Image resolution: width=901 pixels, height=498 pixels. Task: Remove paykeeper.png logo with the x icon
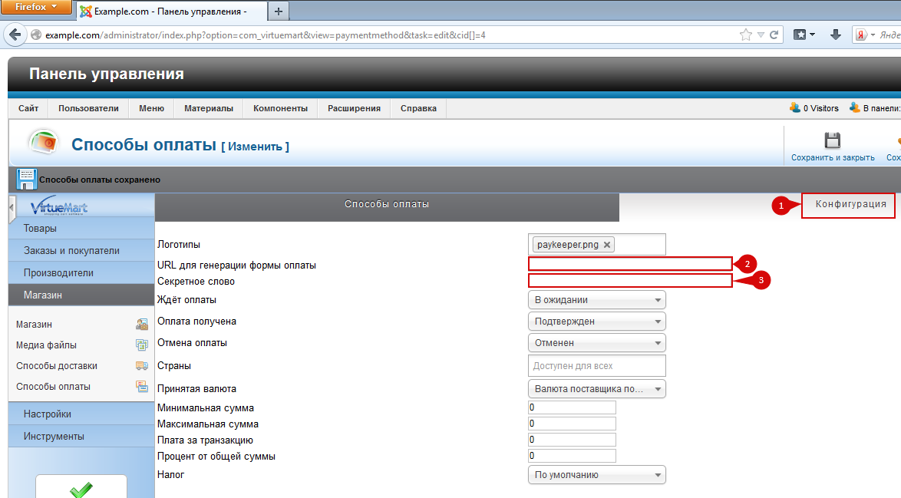(x=607, y=245)
